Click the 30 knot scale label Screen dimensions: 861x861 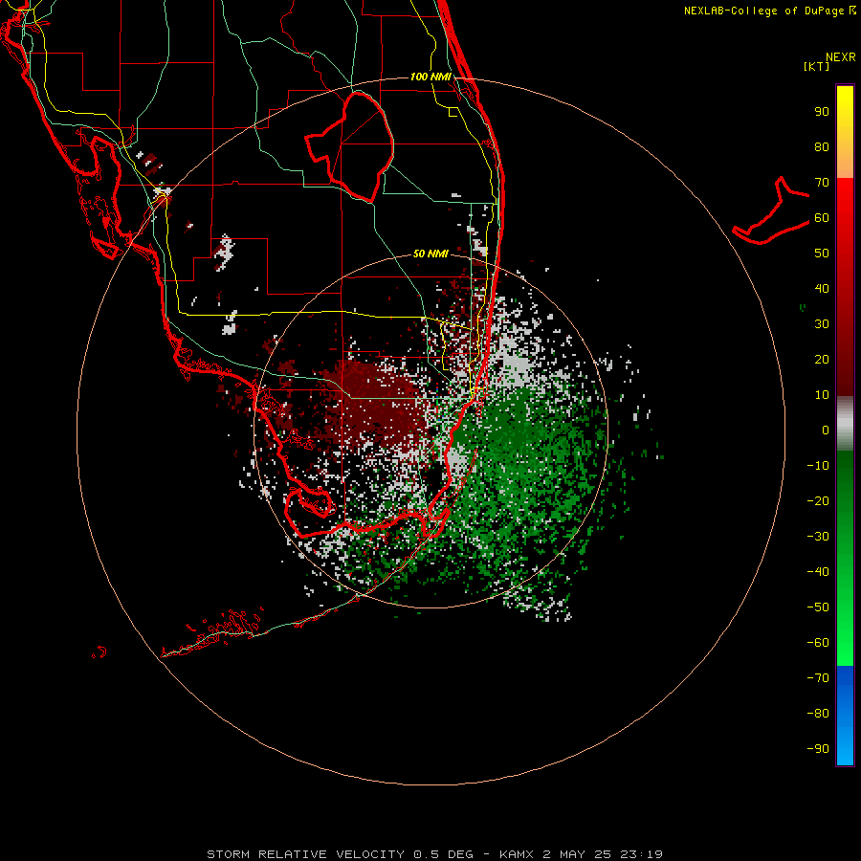(822, 324)
